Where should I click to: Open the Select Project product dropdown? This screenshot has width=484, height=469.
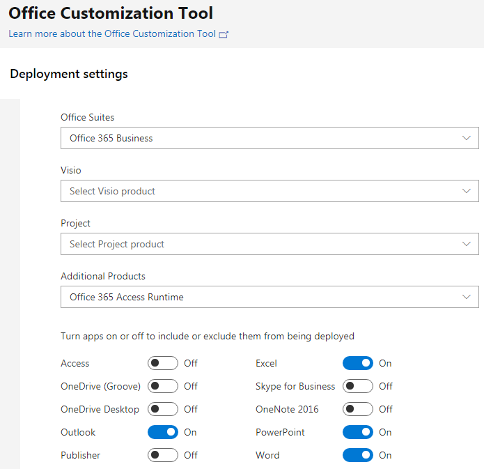click(270, 244)
